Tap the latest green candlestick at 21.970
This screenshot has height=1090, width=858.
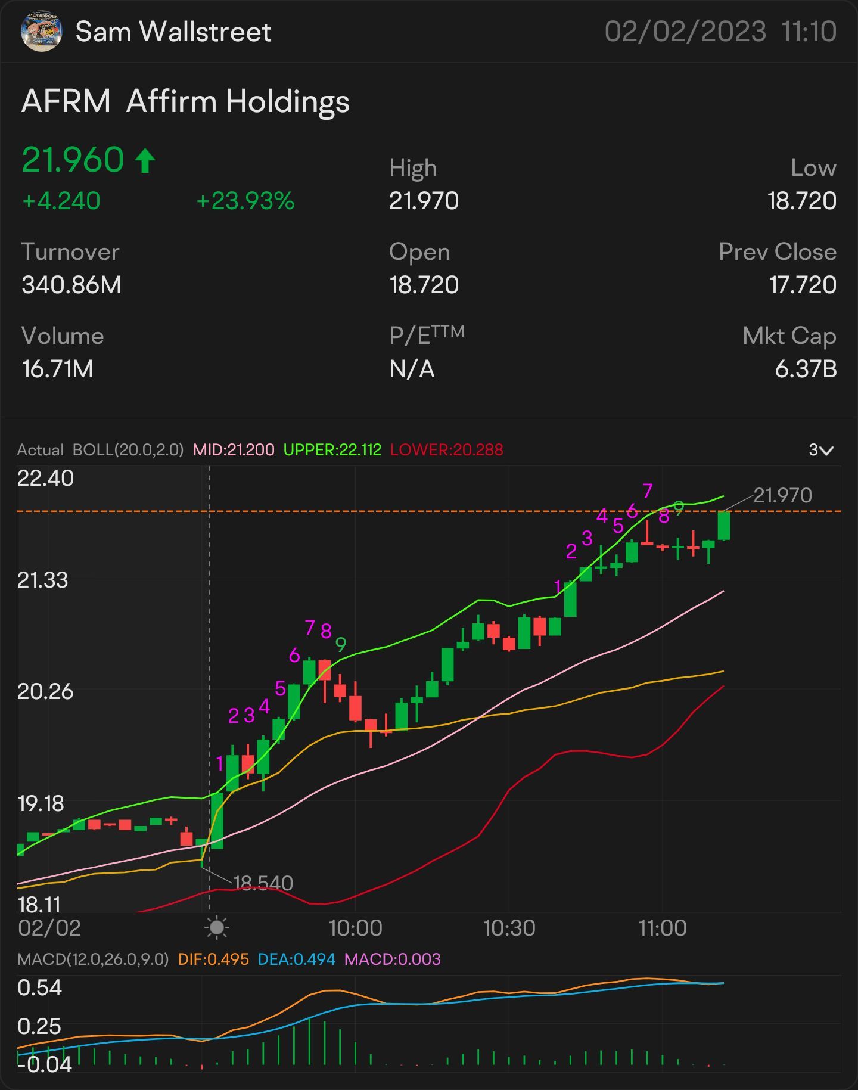pos(724,526)
